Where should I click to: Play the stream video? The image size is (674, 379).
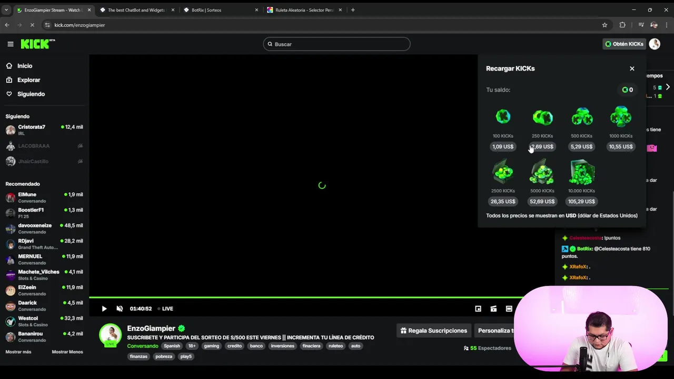coord(104,309)
